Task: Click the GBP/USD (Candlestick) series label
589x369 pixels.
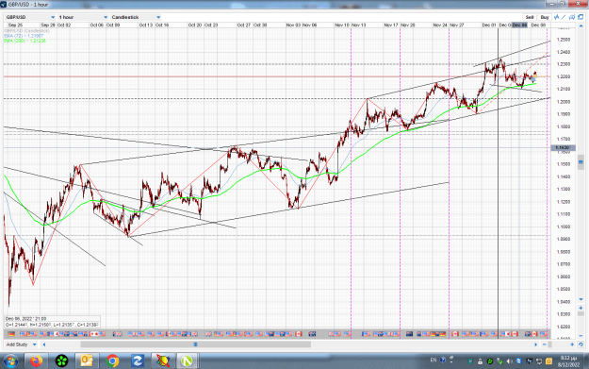Action: [x=26, y=31]
